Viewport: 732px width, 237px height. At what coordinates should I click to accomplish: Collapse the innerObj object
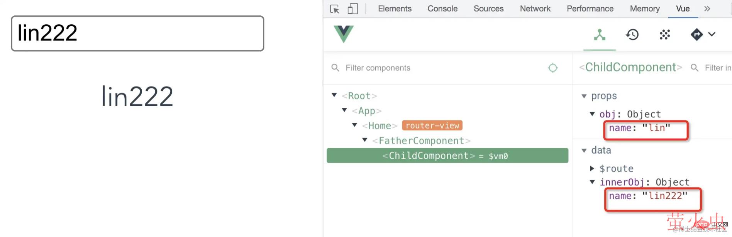pos(592,182)
